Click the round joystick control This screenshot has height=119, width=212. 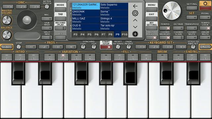point(27,20)
